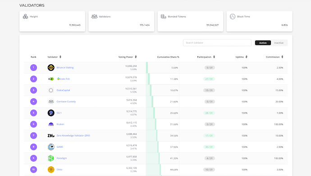Click the Height card value 11,360,445

tap(75, 25)
